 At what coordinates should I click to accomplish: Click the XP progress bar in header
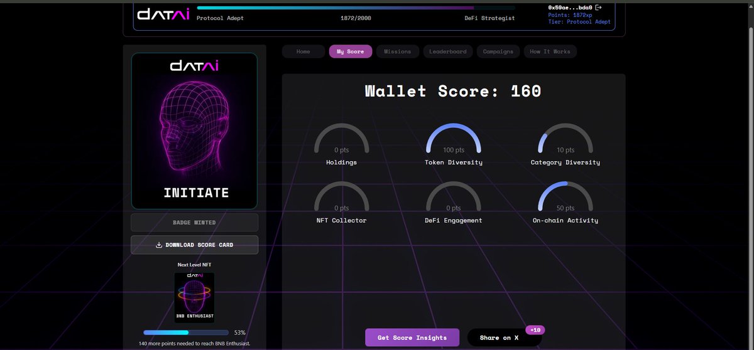[x=356, y=8]
